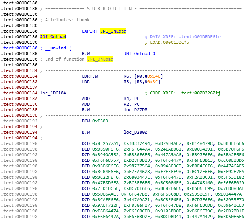Select DCW value 0xF583
The height and width of the screenshot is (221, 246).
pyautogui.click(x=100, y=121)
